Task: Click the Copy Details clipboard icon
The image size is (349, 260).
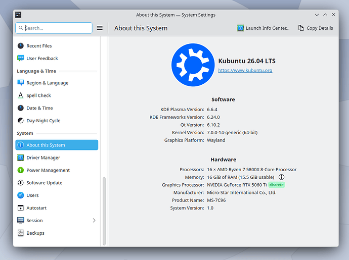Action: point(301,28)
